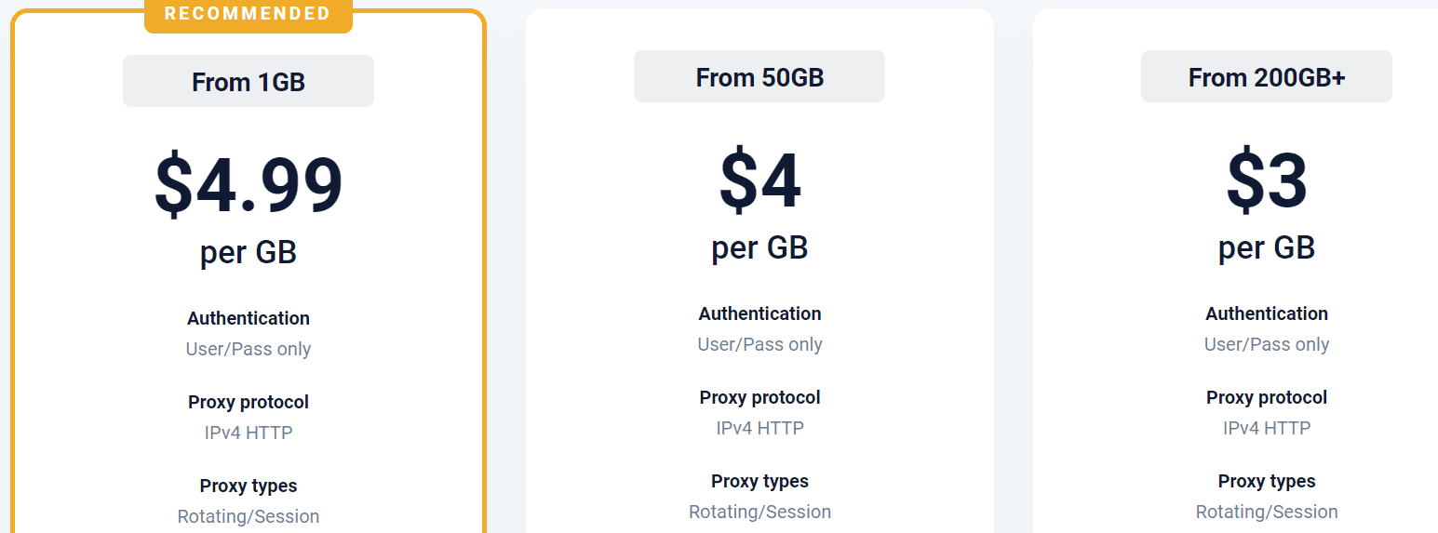The image size is (1438, 533).
Task: Select the From 200GB+ plan label
Action: [1267, 77]
